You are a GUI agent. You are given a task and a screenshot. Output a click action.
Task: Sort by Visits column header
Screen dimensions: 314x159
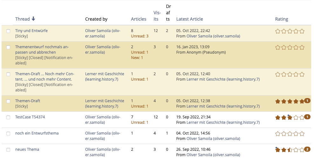point(156,16)
